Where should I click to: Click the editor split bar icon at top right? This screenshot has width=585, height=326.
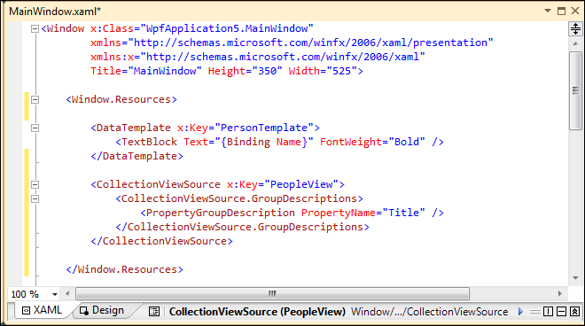coord(575,28)
